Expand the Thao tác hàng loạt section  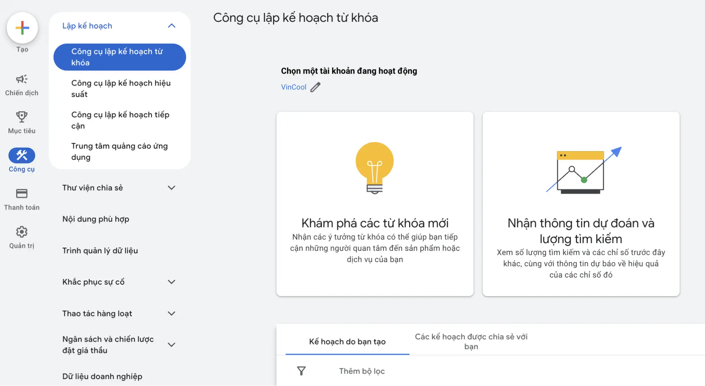tap(171, 313)
